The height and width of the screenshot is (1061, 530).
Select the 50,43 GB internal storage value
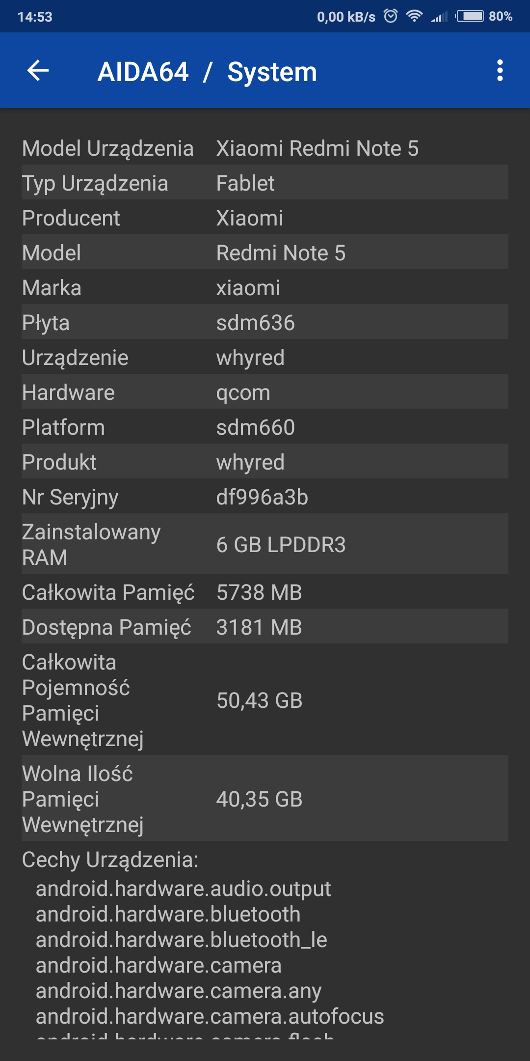point(259,700)
